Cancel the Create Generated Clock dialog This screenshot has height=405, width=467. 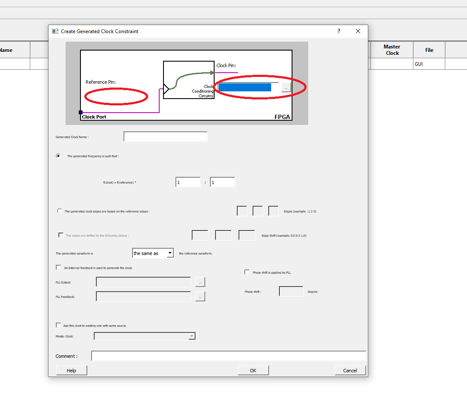(350, 370)
